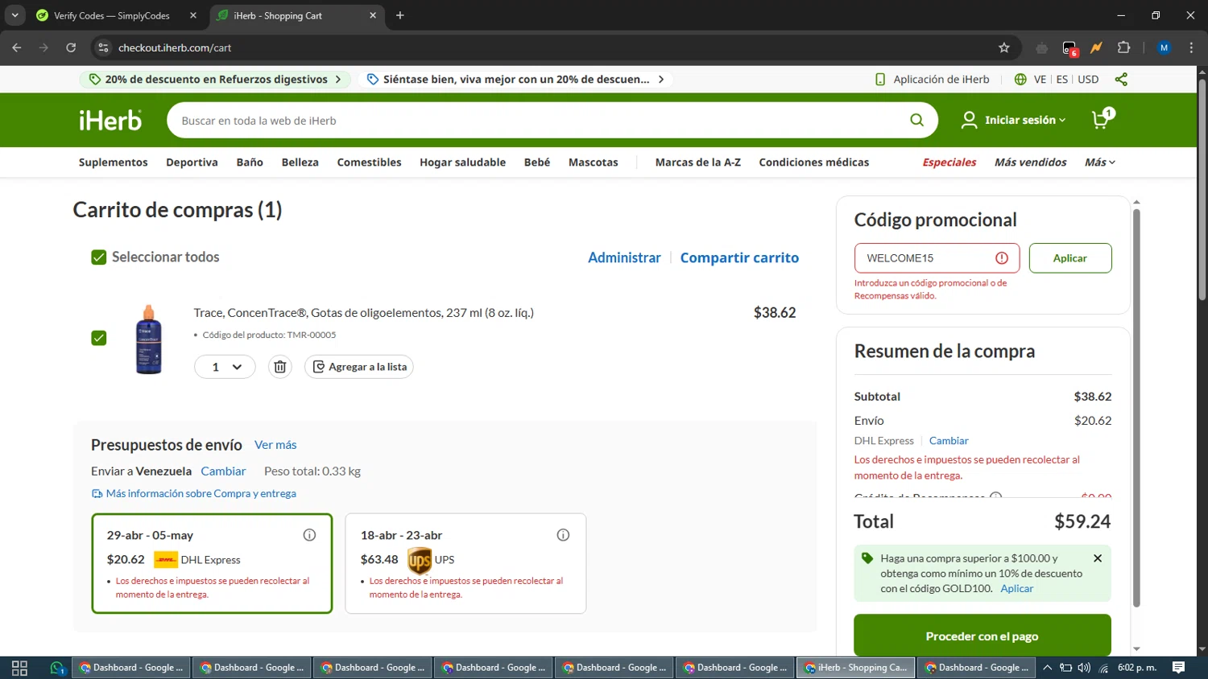Click Administrar link

624,257
